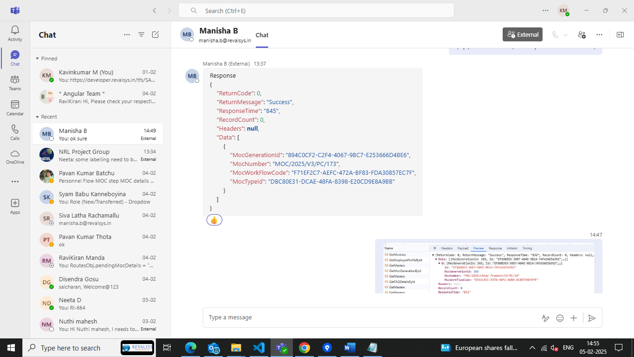Open the Activity feed in sidebar
Viewport: 634px width, 357px height.
(15, 33)
